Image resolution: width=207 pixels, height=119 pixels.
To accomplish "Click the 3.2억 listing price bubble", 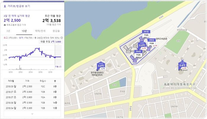I will tap(103, 69).
